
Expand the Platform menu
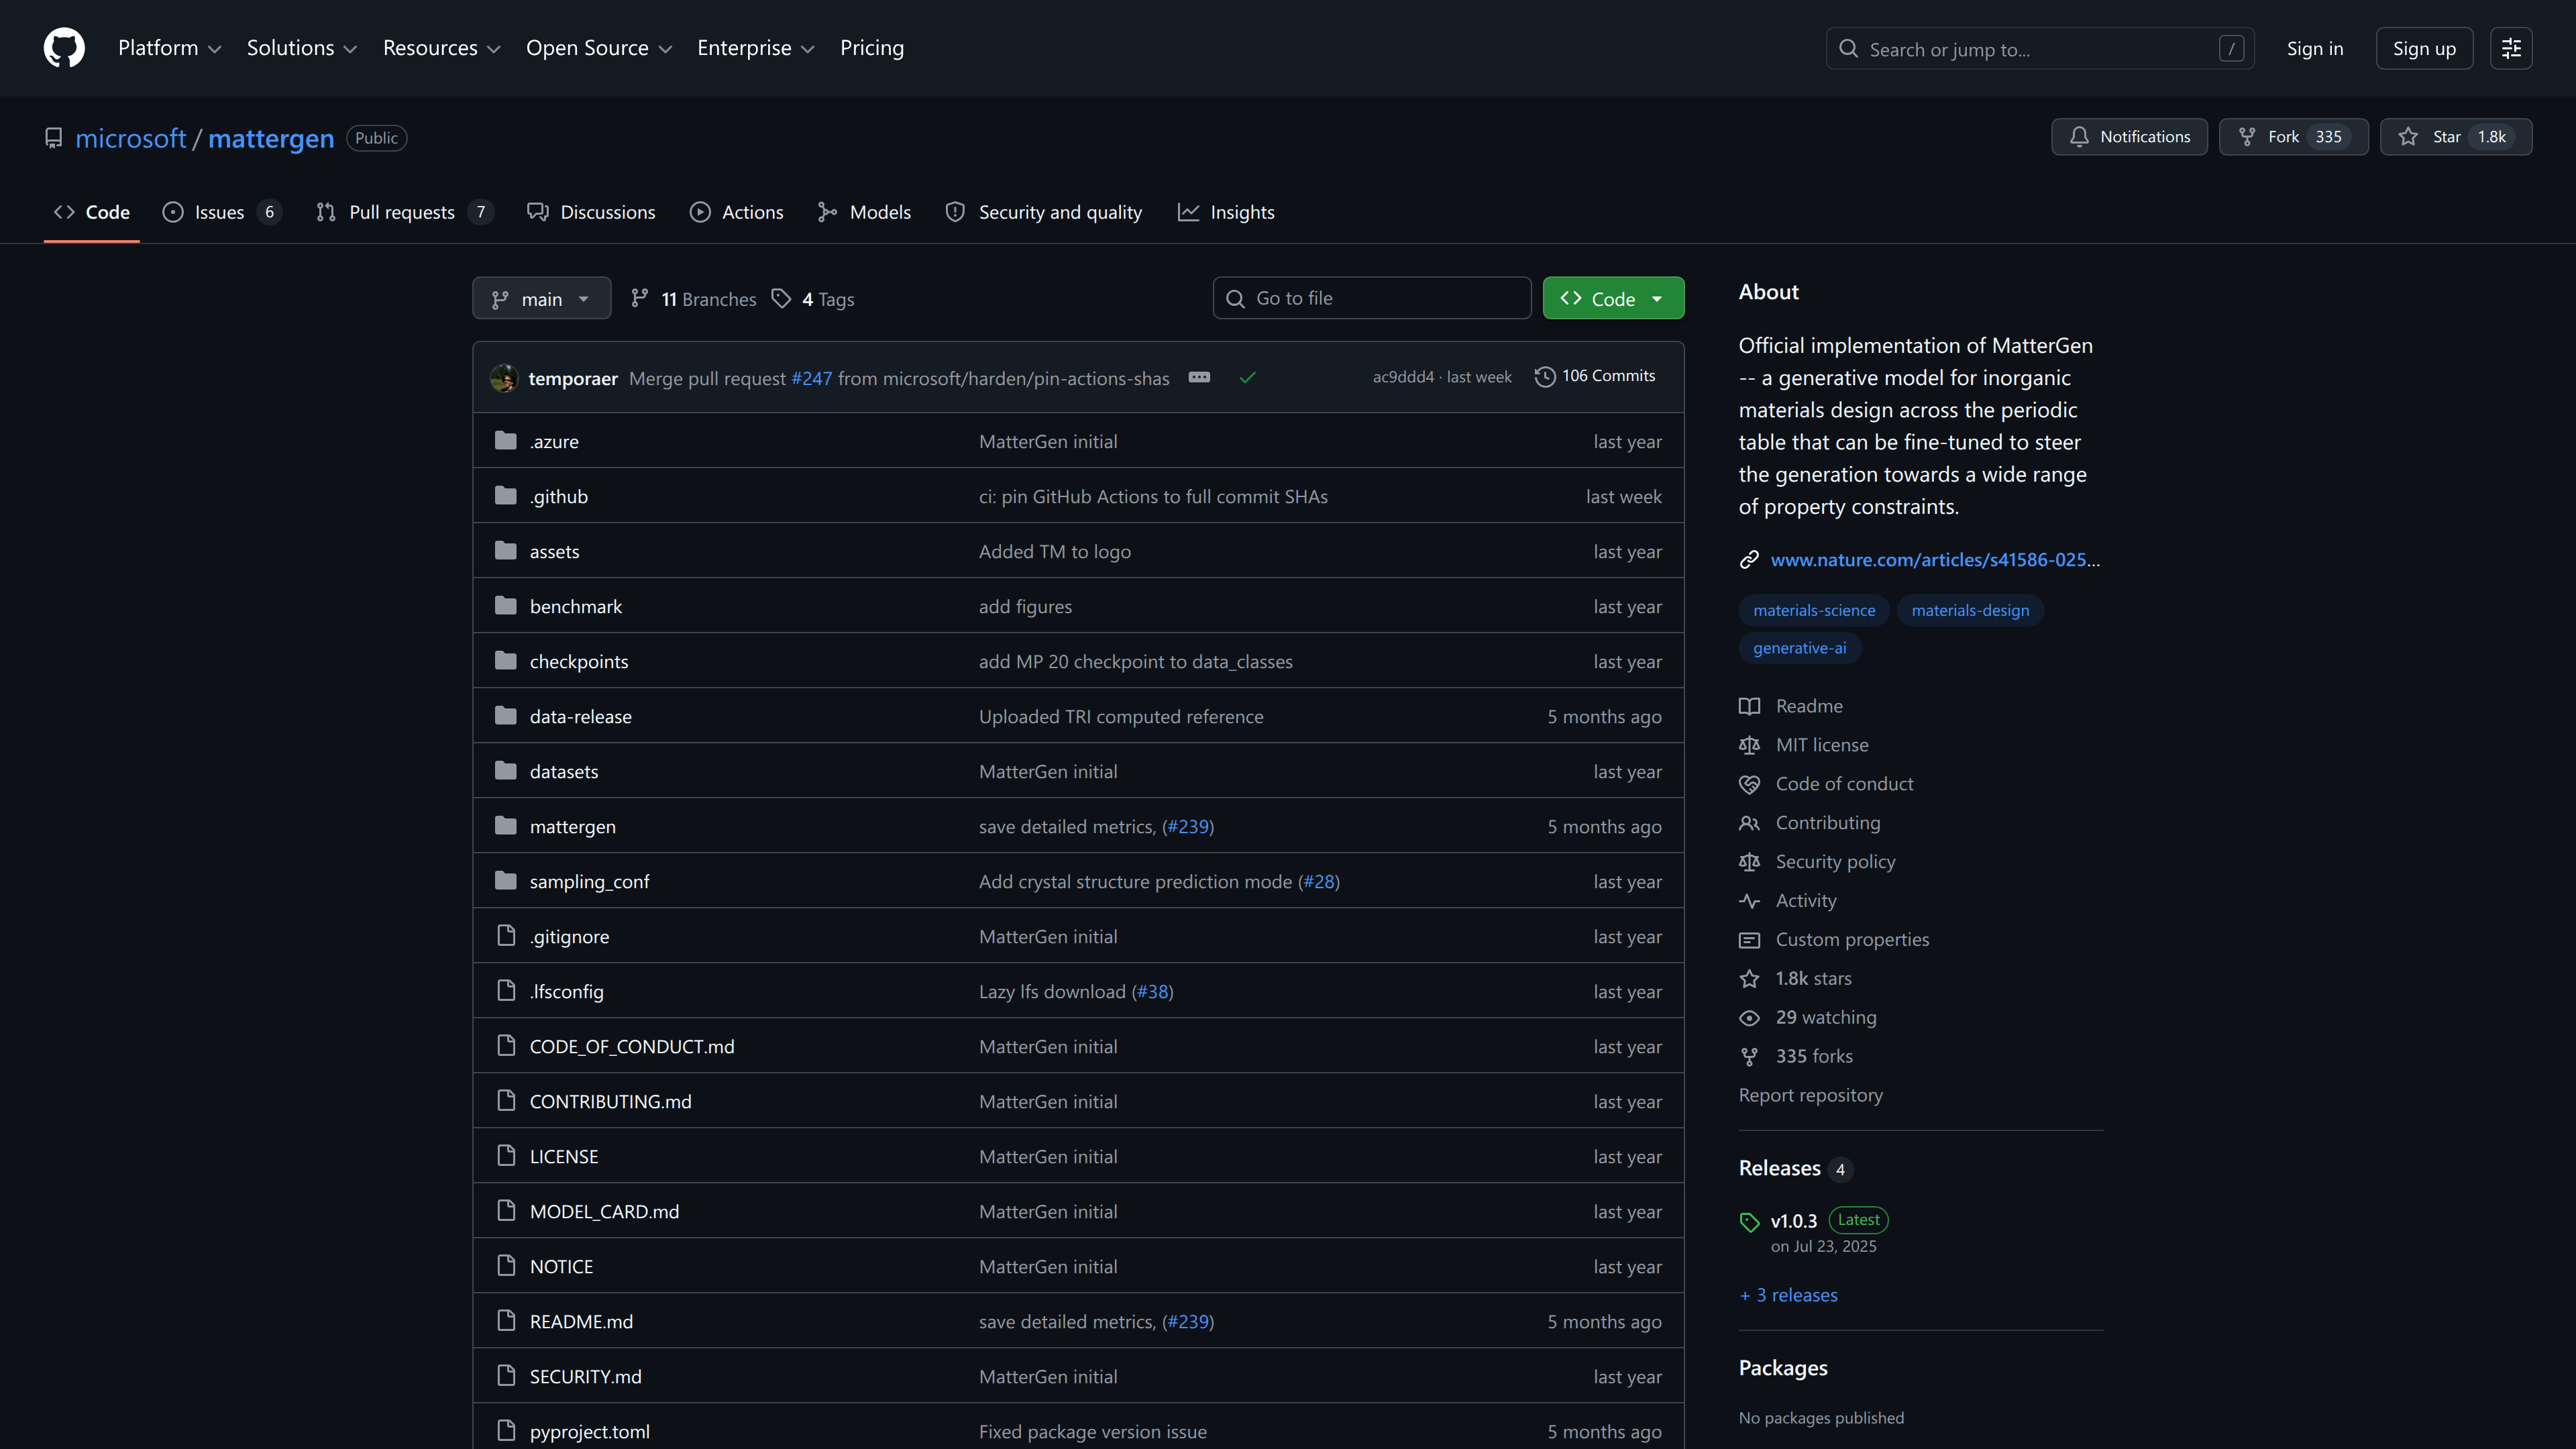169,48
